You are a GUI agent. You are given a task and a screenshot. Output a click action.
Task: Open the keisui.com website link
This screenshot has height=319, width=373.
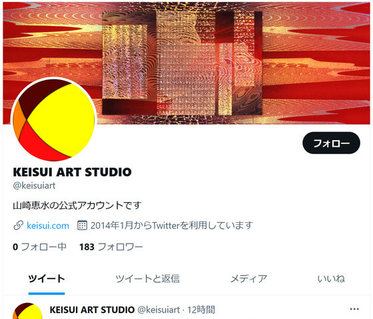pos(48,226)
